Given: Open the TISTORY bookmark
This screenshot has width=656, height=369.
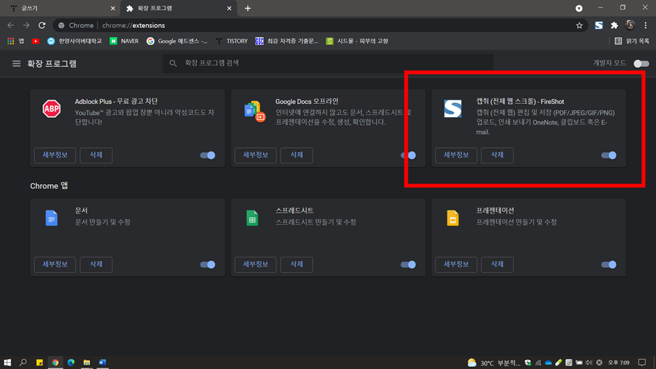Looking at the screenshot, I should 232,41.
